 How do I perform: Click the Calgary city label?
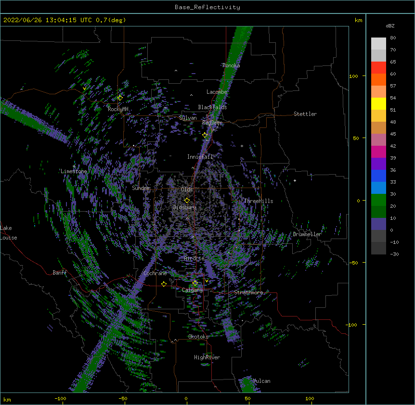point(193,290)
